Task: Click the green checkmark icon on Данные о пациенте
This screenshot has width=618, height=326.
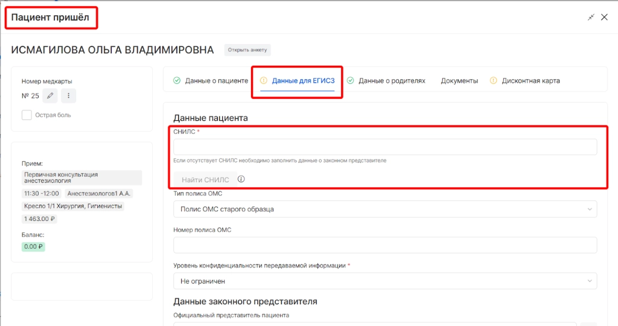Action: click(x=177, y=80)
